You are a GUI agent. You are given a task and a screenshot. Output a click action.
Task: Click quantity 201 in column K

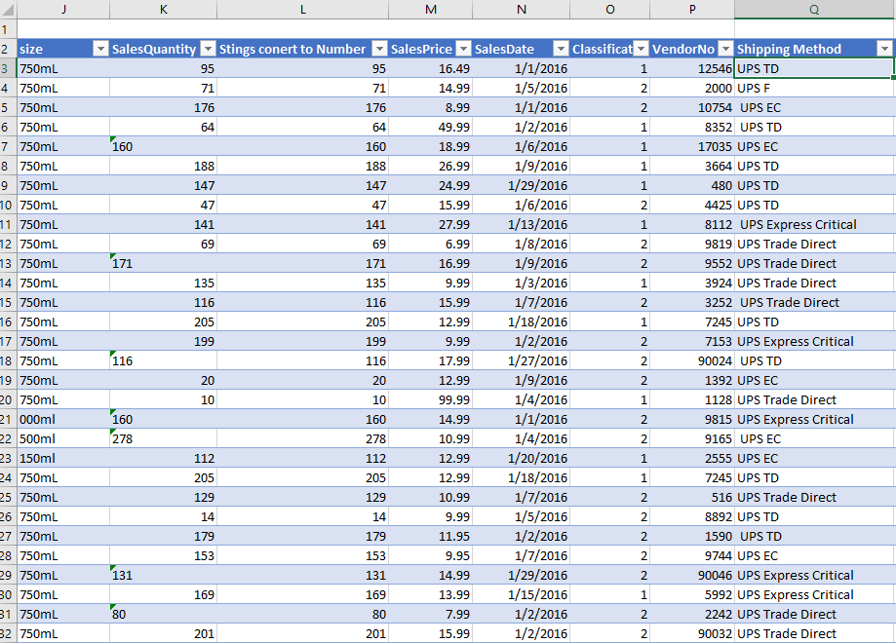[164, 633]
